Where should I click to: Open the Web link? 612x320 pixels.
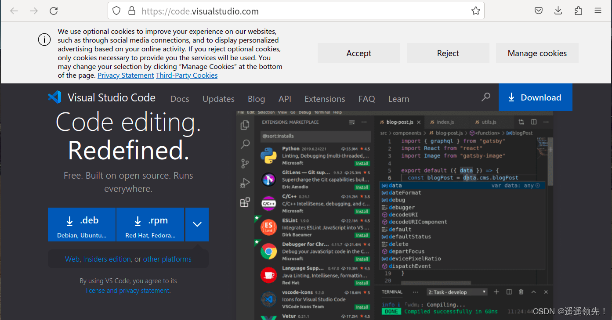pos(72,259)
